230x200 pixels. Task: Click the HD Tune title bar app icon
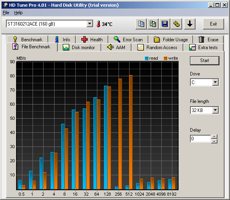5,5
